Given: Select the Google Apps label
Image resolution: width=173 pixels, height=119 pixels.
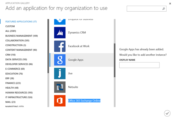Looking at the screenshot, I should pos(76,60).
